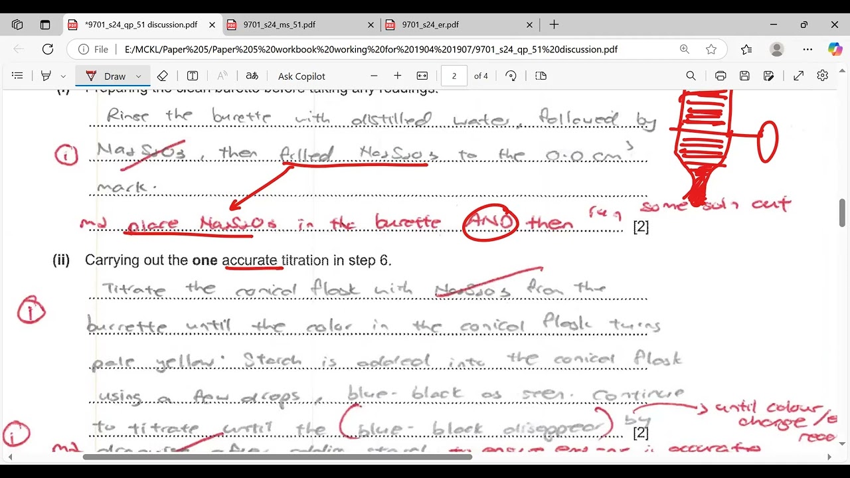Zoom in on the PDF

(x=397, y=76)
